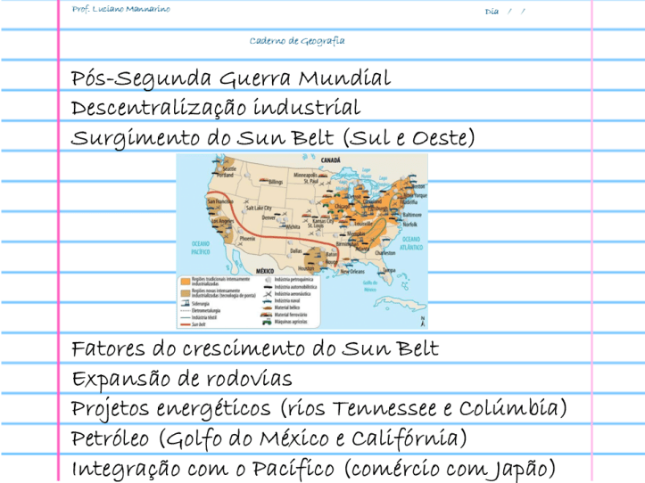Select the 'Descentralização industrial' text line

click(x=215, y=108)
